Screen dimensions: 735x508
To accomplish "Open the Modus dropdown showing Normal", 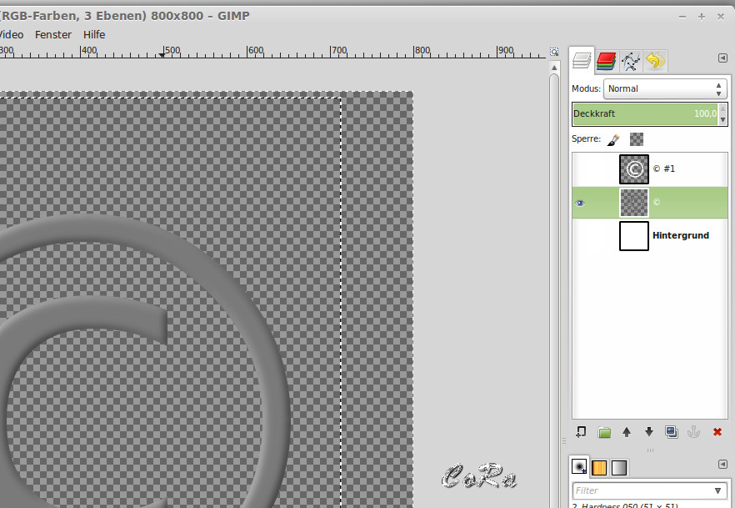I will (665, 88).
